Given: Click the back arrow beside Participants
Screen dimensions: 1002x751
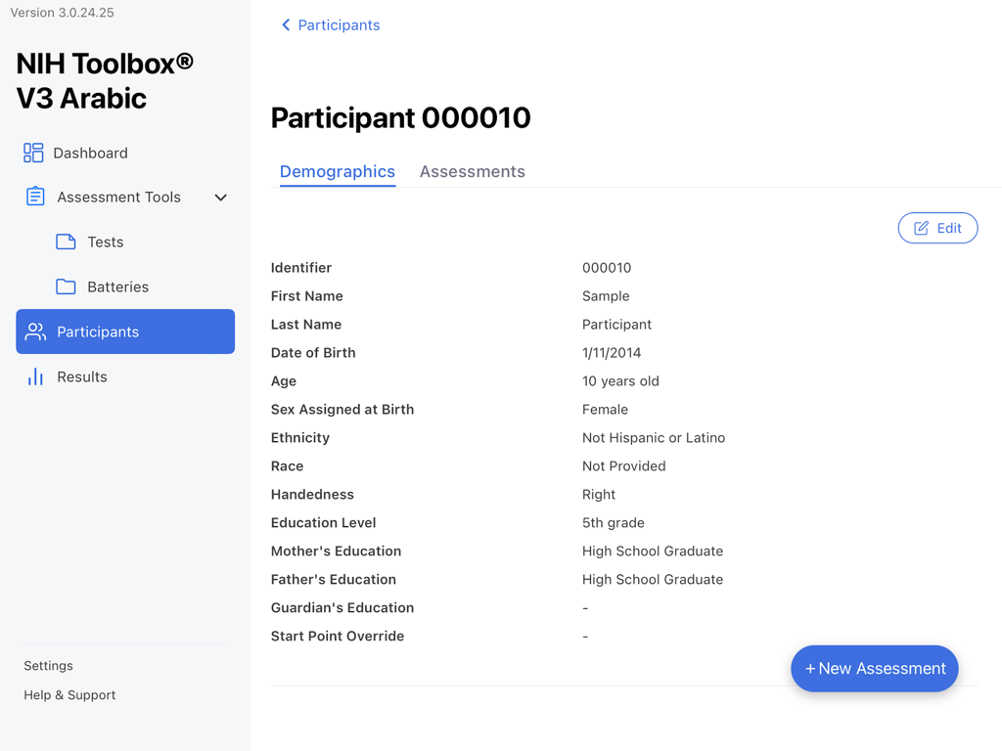Looking at the screenshot, I should tap(285, 24).
